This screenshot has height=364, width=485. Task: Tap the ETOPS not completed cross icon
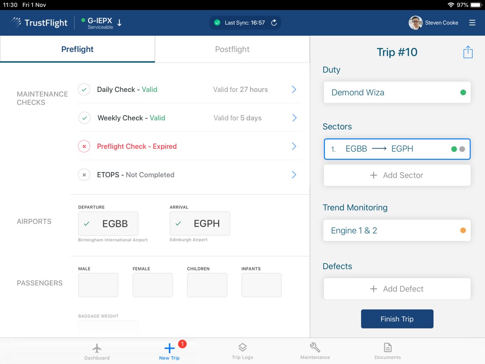click(x=84, y=175)
